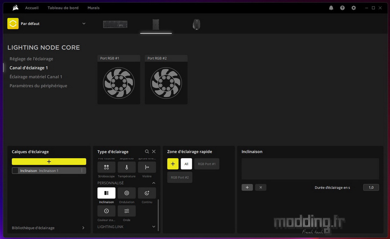
Task: Go to the Accueil tab
Action: pyautogui.click(x=32, y=8)
